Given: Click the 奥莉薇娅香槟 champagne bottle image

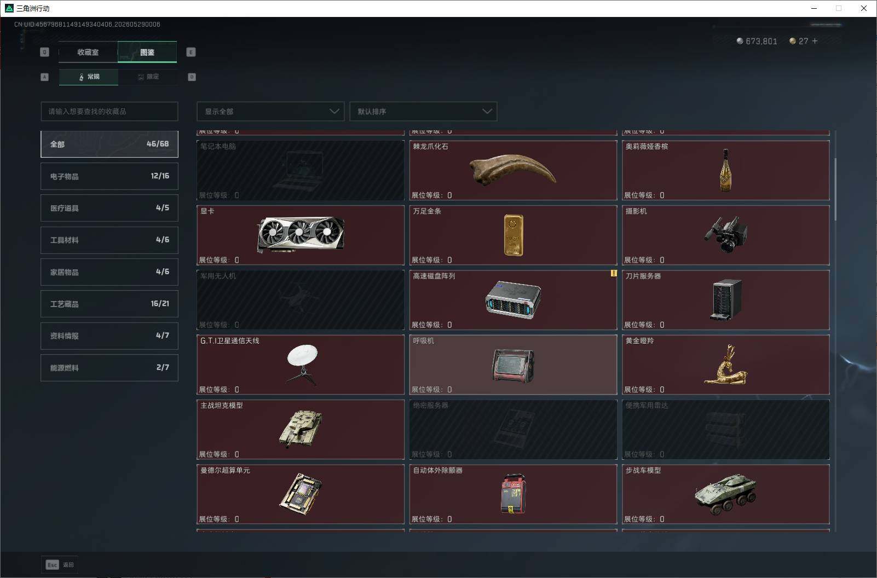Looking at the screenshot, I should (725, 170).
